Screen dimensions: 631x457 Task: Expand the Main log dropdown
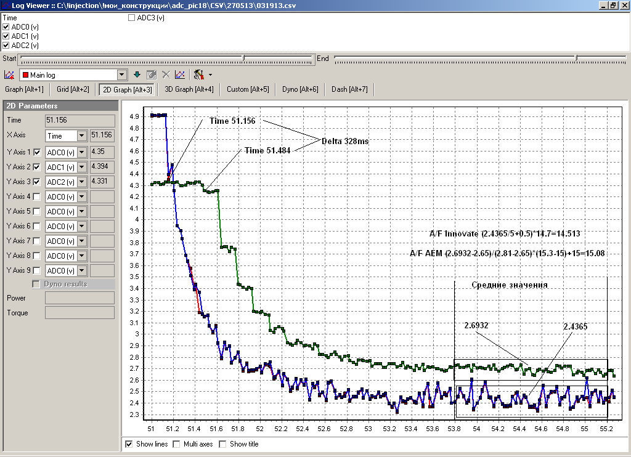(121, 75)
